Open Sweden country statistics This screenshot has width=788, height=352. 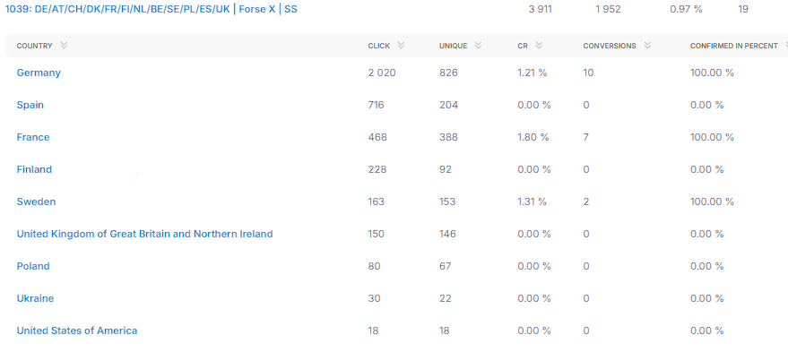[36, 202]
